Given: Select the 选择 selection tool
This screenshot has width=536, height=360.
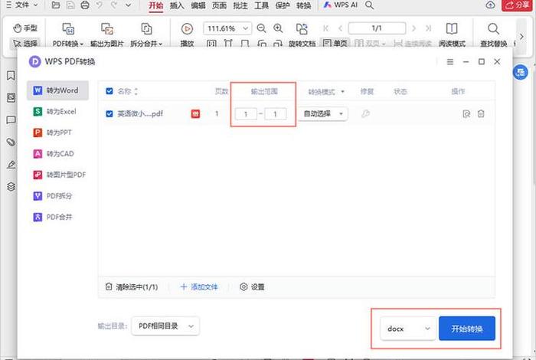Looking at the screenshot, I should point(25,44).
